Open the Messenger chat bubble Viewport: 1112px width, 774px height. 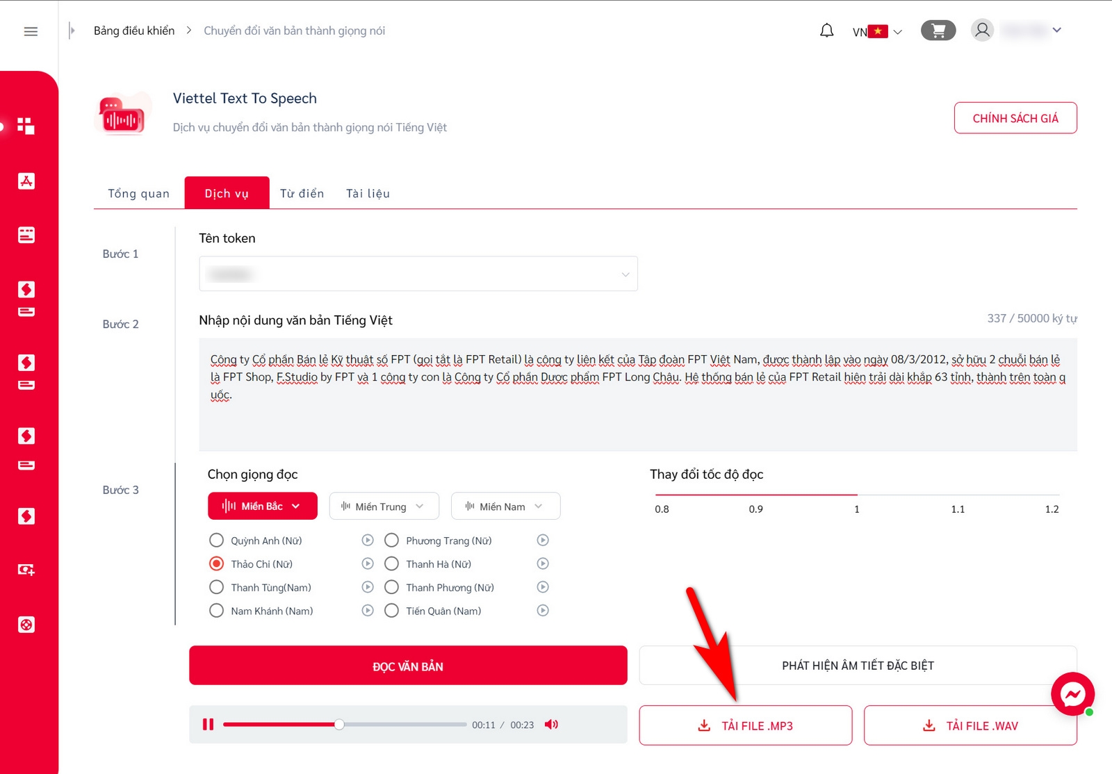pyautogui.click(x=1072, y=693)
